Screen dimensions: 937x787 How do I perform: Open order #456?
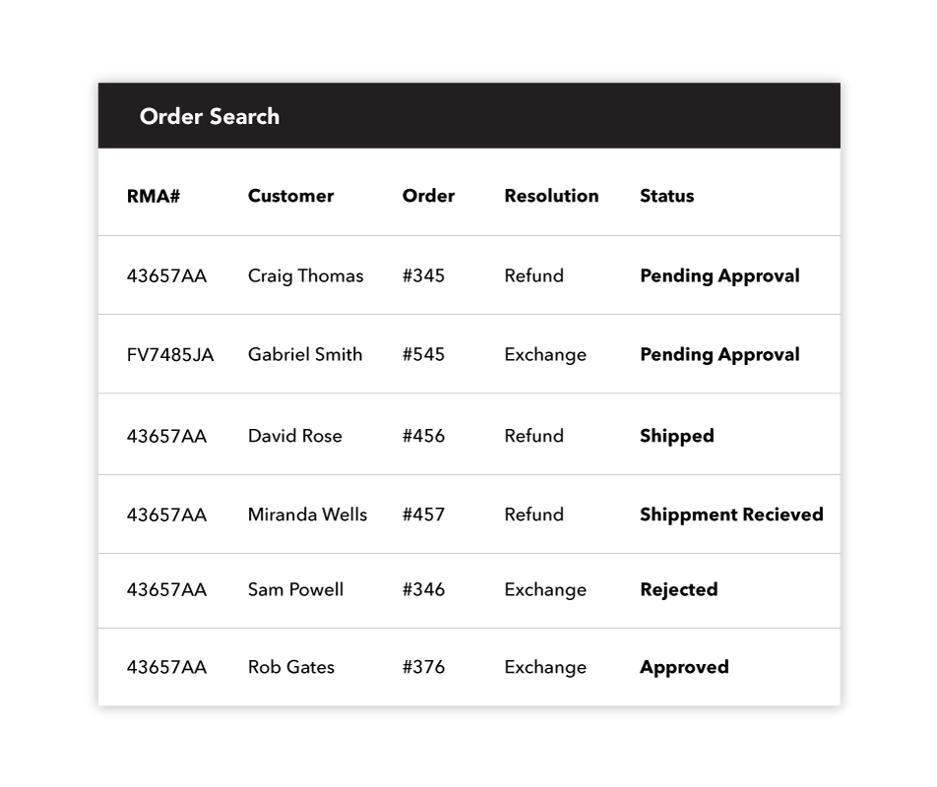click(x=423, y=436)
